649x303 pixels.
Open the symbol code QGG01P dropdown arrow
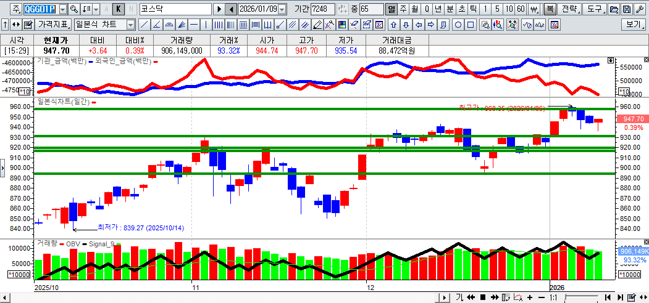click(x=62, y=9)
